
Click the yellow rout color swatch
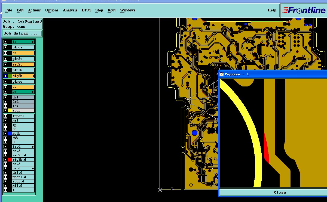tap(10, 110)
